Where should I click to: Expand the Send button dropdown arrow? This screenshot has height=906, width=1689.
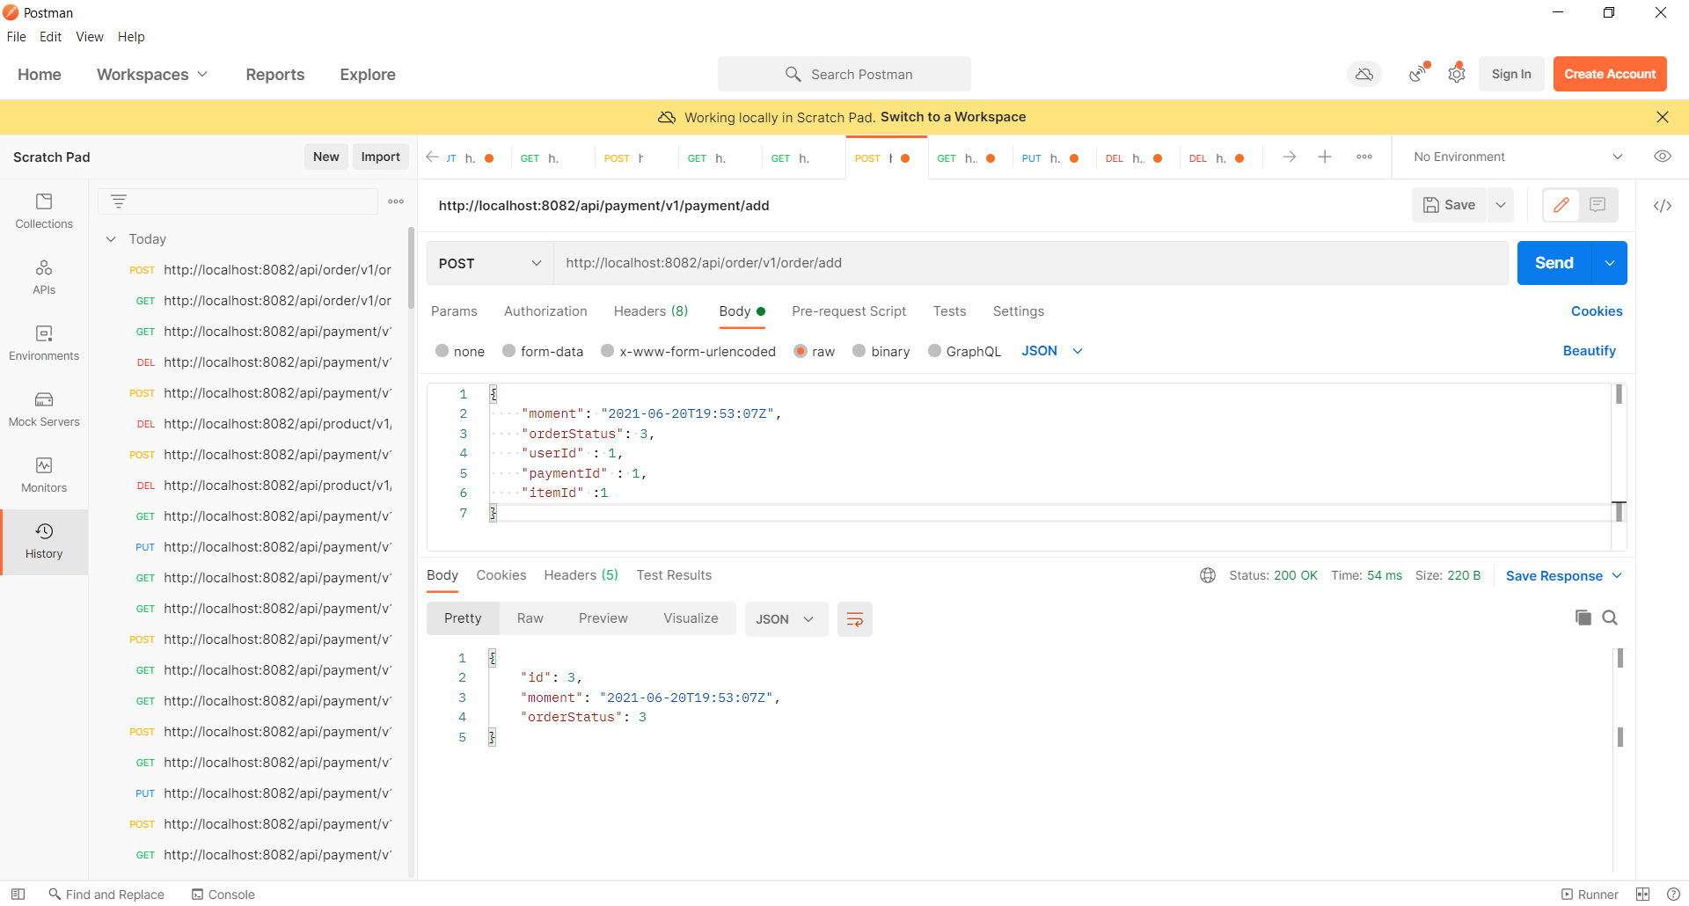[x=1610, y=263]
